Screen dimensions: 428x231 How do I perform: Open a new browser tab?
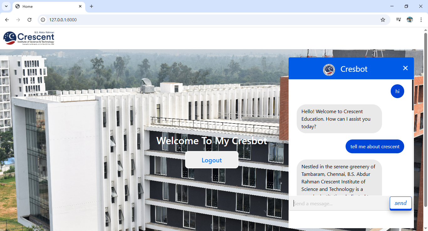click(91, 6)
